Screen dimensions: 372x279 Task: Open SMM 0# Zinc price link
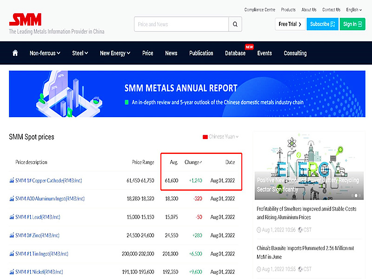37,235
